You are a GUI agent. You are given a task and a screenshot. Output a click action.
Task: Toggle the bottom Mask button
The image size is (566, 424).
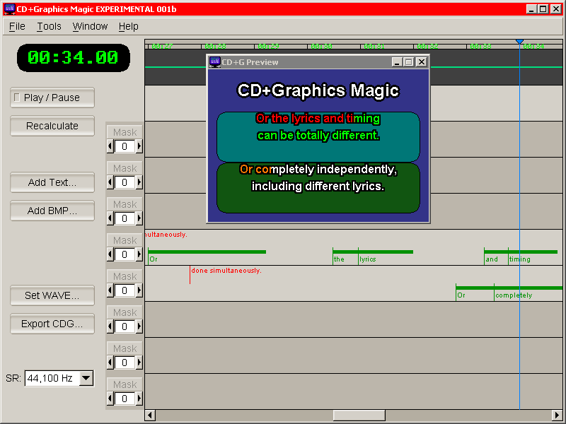(x=125, y=384)
